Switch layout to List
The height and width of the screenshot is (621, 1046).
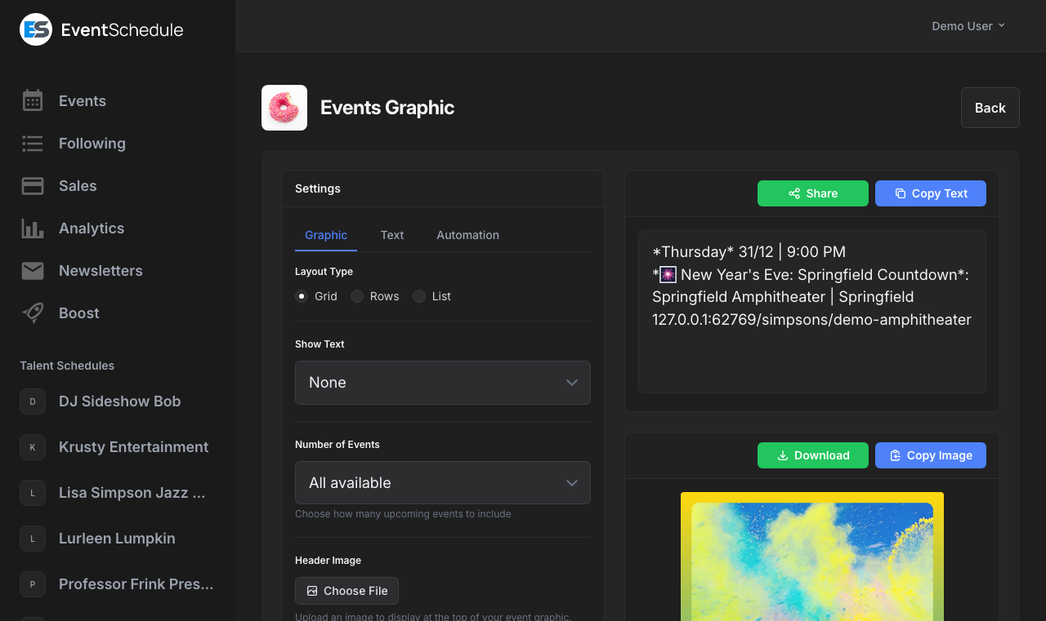(419, 296)
